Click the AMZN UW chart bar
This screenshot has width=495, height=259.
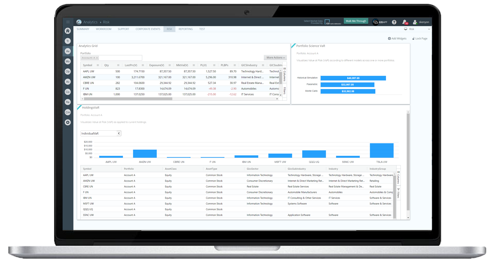tap(145, 154)
